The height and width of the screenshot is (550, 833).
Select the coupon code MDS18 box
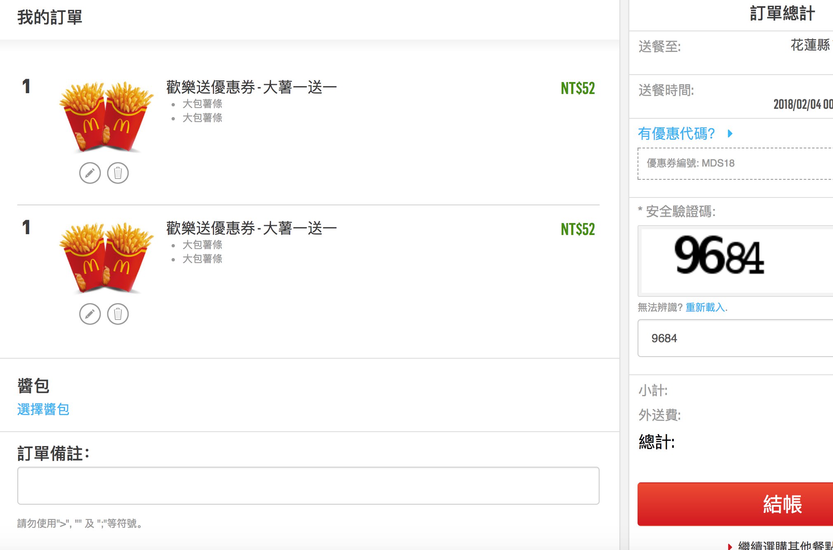tap(735, 164)
